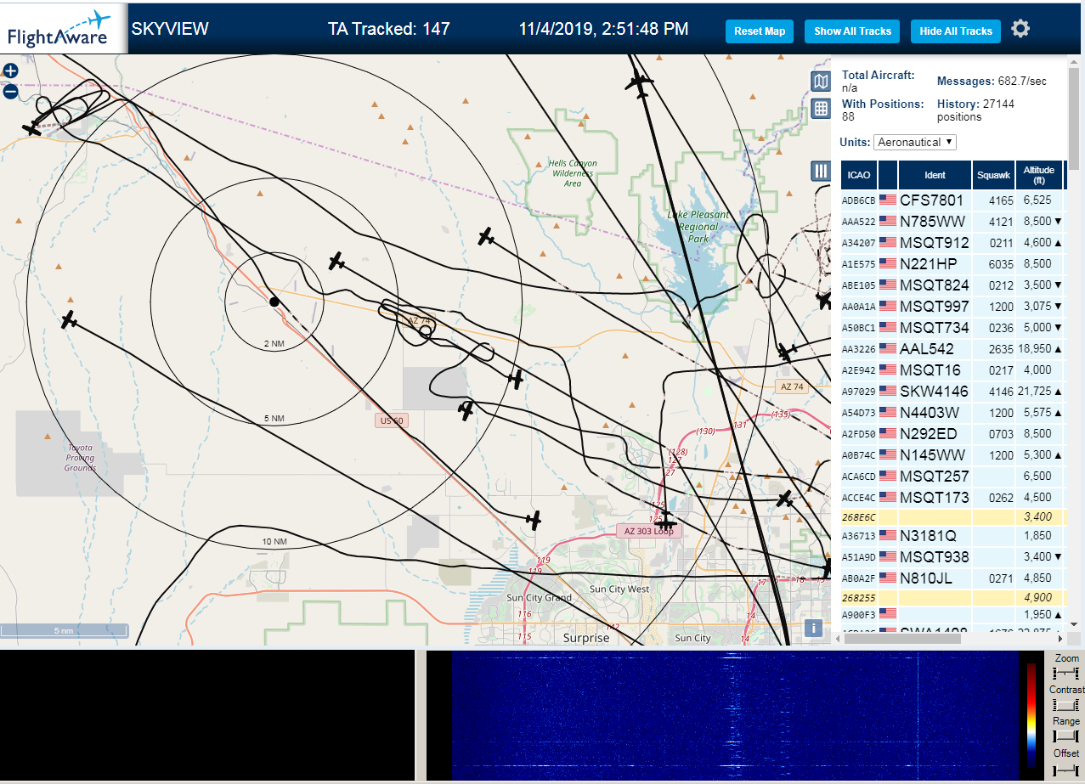
Task: Open the settings gear in the header
Action: (1020, 29)
